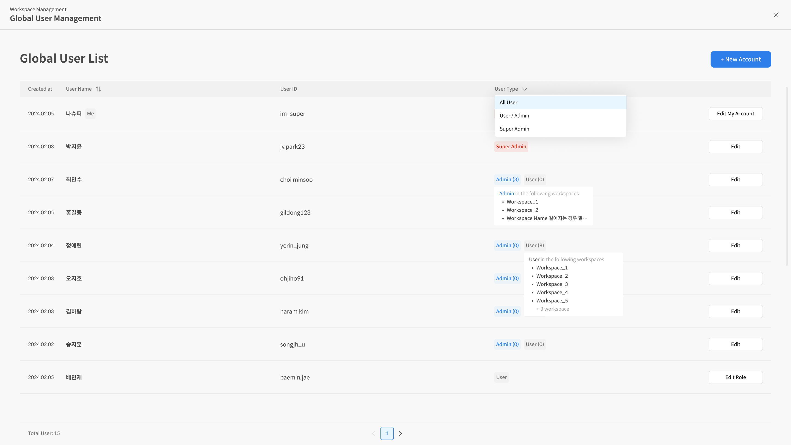791x445 pixels.
Task: Close the Global User Management dialog
Action: point(776,15)
